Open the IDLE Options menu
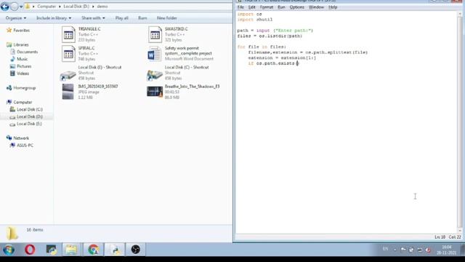The height and width of the screenshot is (262, 465). pos(297,7)
